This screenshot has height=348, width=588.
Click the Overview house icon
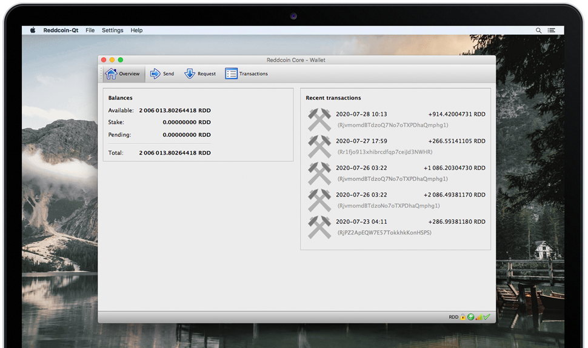coord(111,73)
